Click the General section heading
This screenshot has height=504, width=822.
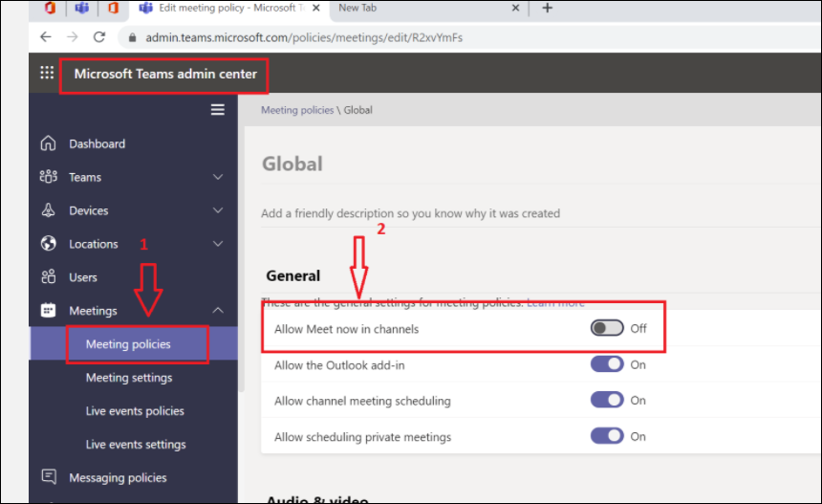(x=292, y=275)
